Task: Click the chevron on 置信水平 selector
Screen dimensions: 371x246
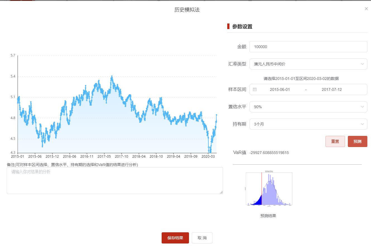Action: point(363,107)
